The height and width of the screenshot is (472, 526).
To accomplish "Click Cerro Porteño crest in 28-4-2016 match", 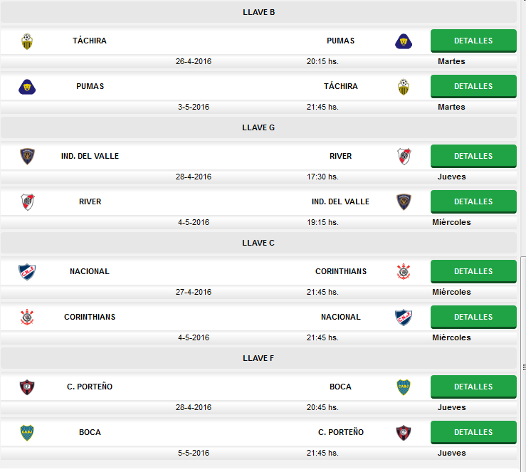I will coord(27,387).
